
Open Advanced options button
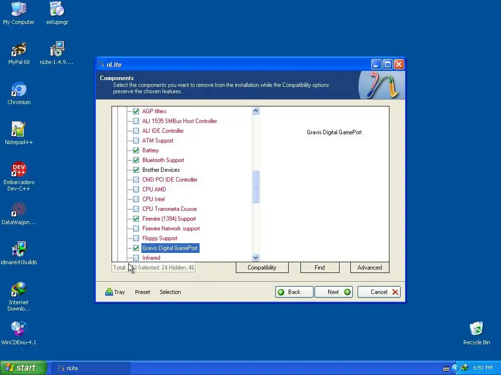point(369,268)
